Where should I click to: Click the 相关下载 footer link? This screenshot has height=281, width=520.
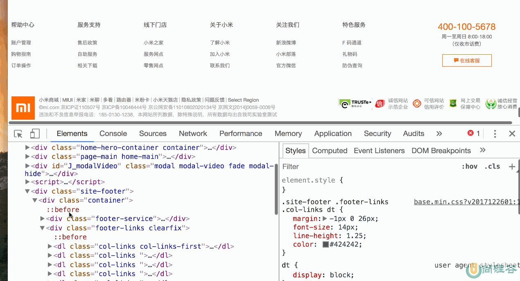(x=87, y=65)
